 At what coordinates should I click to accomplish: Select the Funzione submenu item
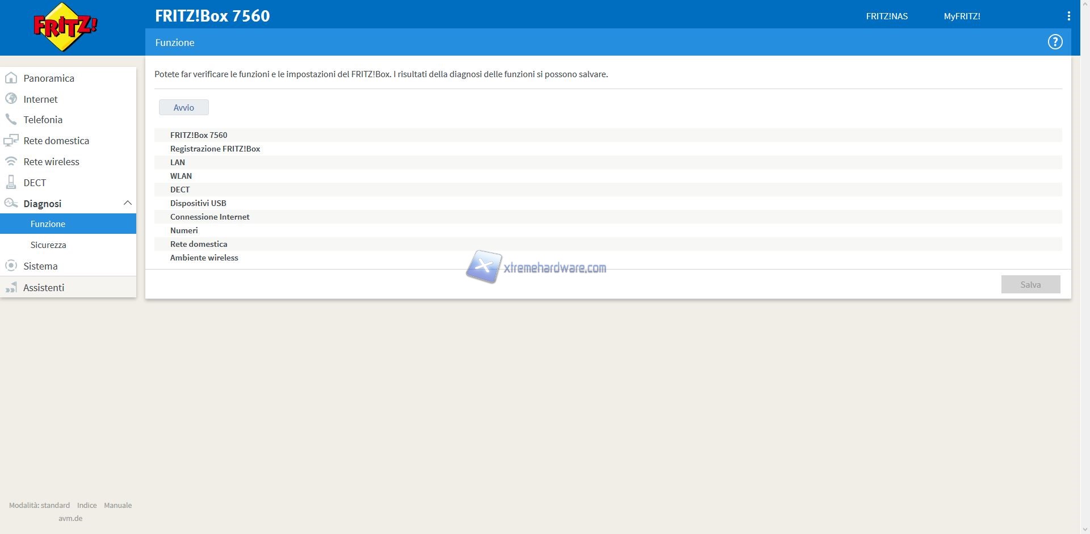[48, 224]
